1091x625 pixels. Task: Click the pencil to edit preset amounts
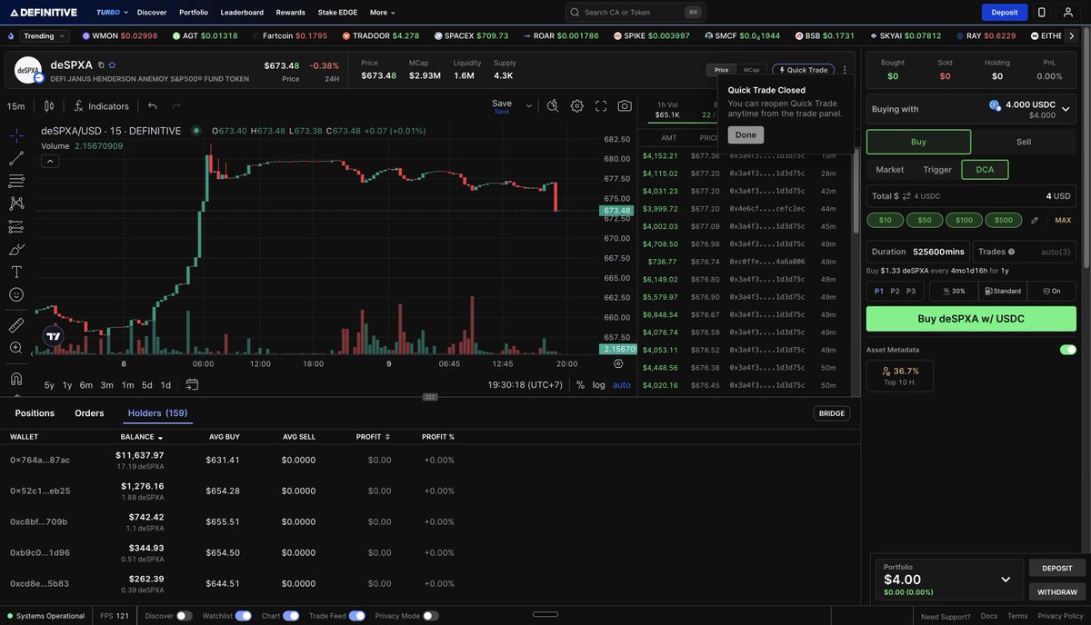click(1035, 220)
